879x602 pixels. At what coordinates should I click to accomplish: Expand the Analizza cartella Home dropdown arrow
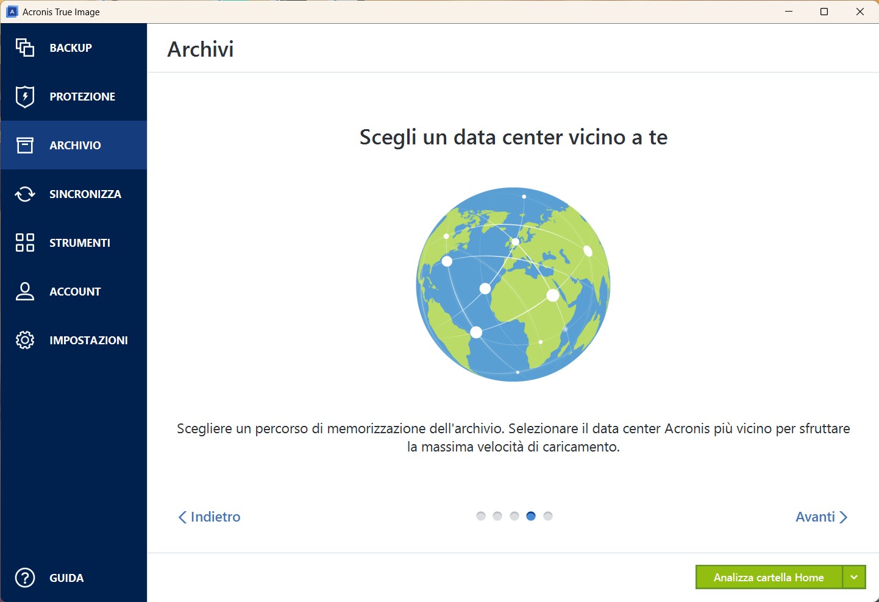[854, 577]
